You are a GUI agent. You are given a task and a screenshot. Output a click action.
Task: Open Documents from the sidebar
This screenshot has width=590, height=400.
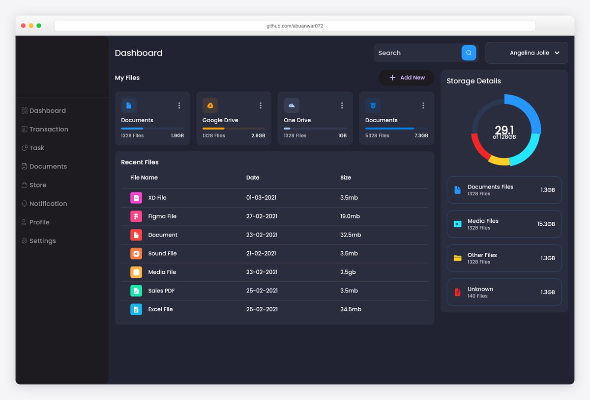48,167
